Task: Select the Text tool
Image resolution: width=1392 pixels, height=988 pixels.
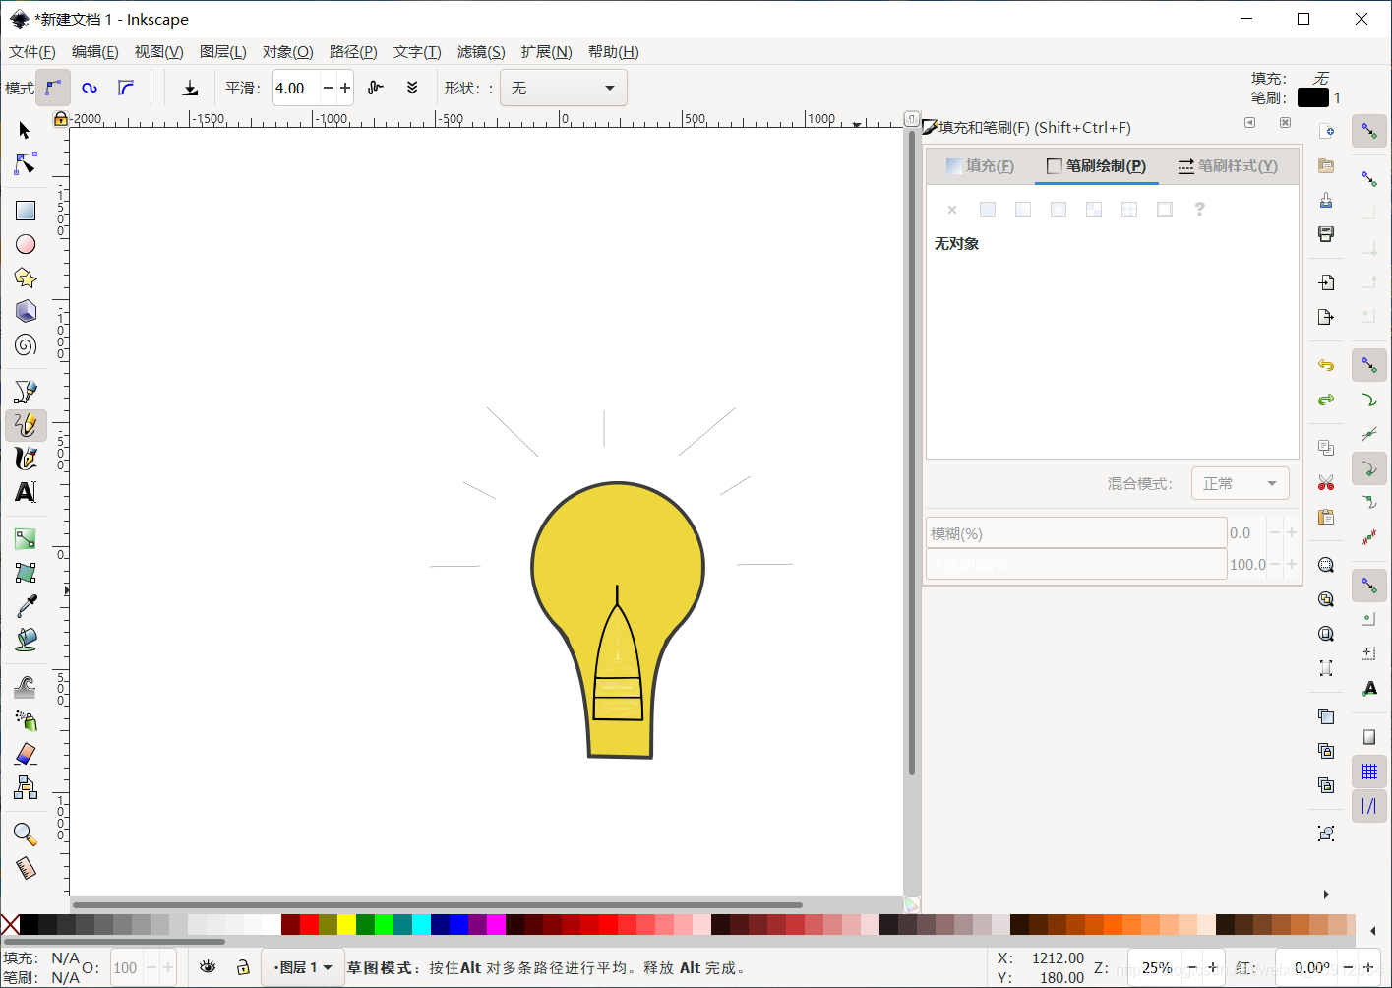Action: [26, 492]
